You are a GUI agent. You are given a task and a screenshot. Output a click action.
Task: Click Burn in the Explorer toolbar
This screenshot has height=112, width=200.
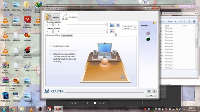click(x=170, y=21)
